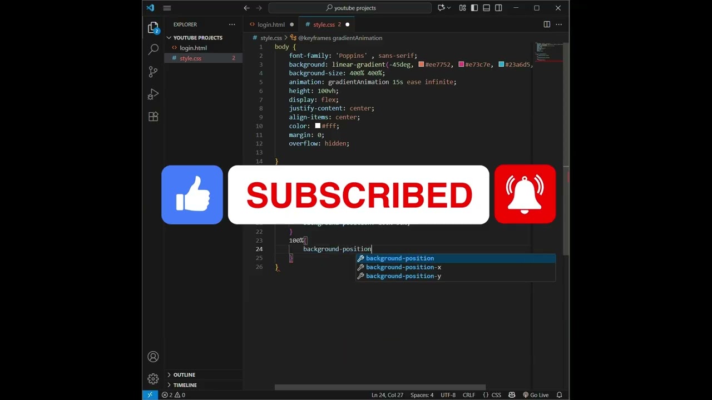712x400 pixels.
Task: Open the Source Control view
Action: [154, 72]
